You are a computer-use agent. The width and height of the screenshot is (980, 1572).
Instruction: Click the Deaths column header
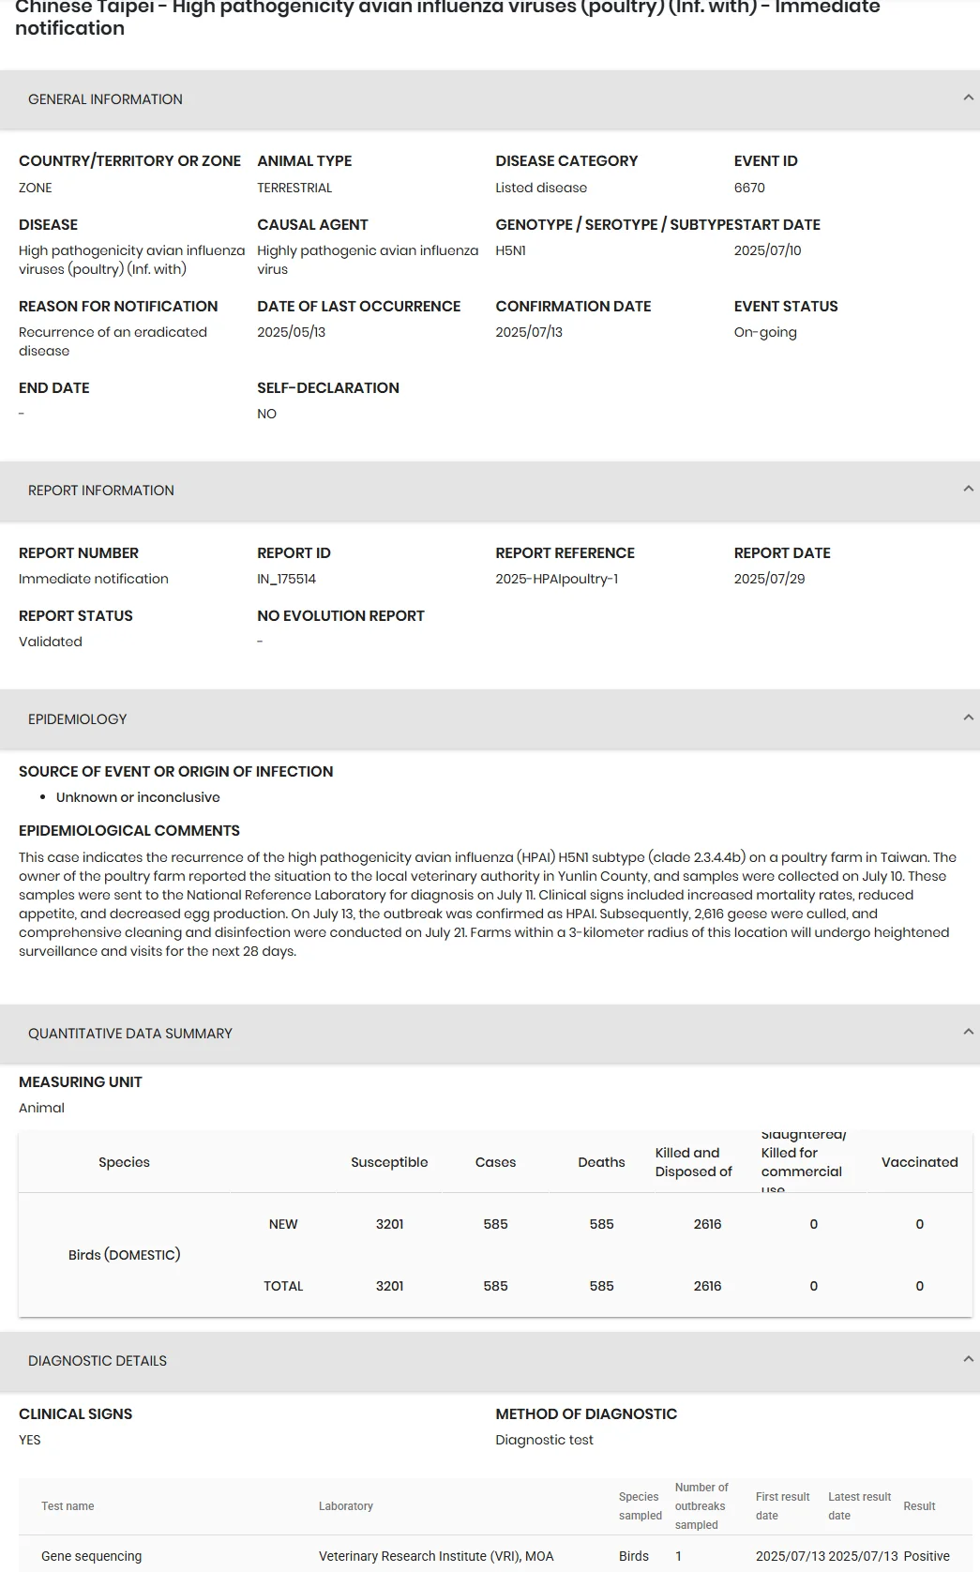coord(601,1162)
